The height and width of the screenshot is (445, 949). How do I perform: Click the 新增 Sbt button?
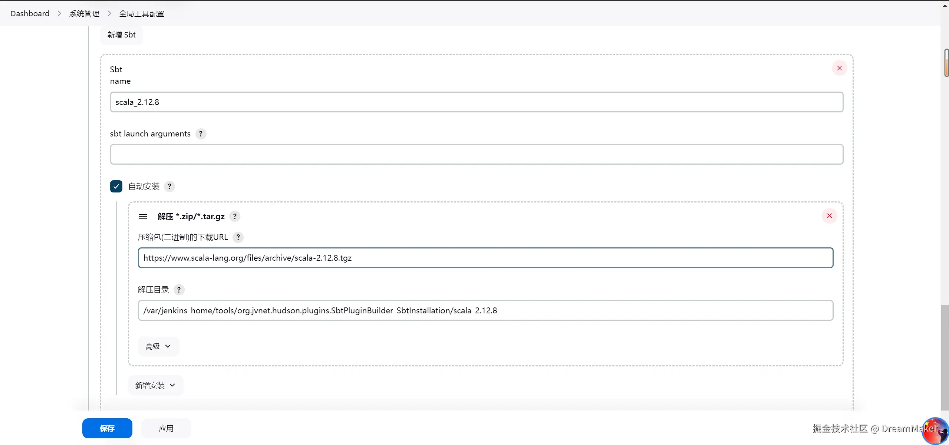click(x=121, y=35)
